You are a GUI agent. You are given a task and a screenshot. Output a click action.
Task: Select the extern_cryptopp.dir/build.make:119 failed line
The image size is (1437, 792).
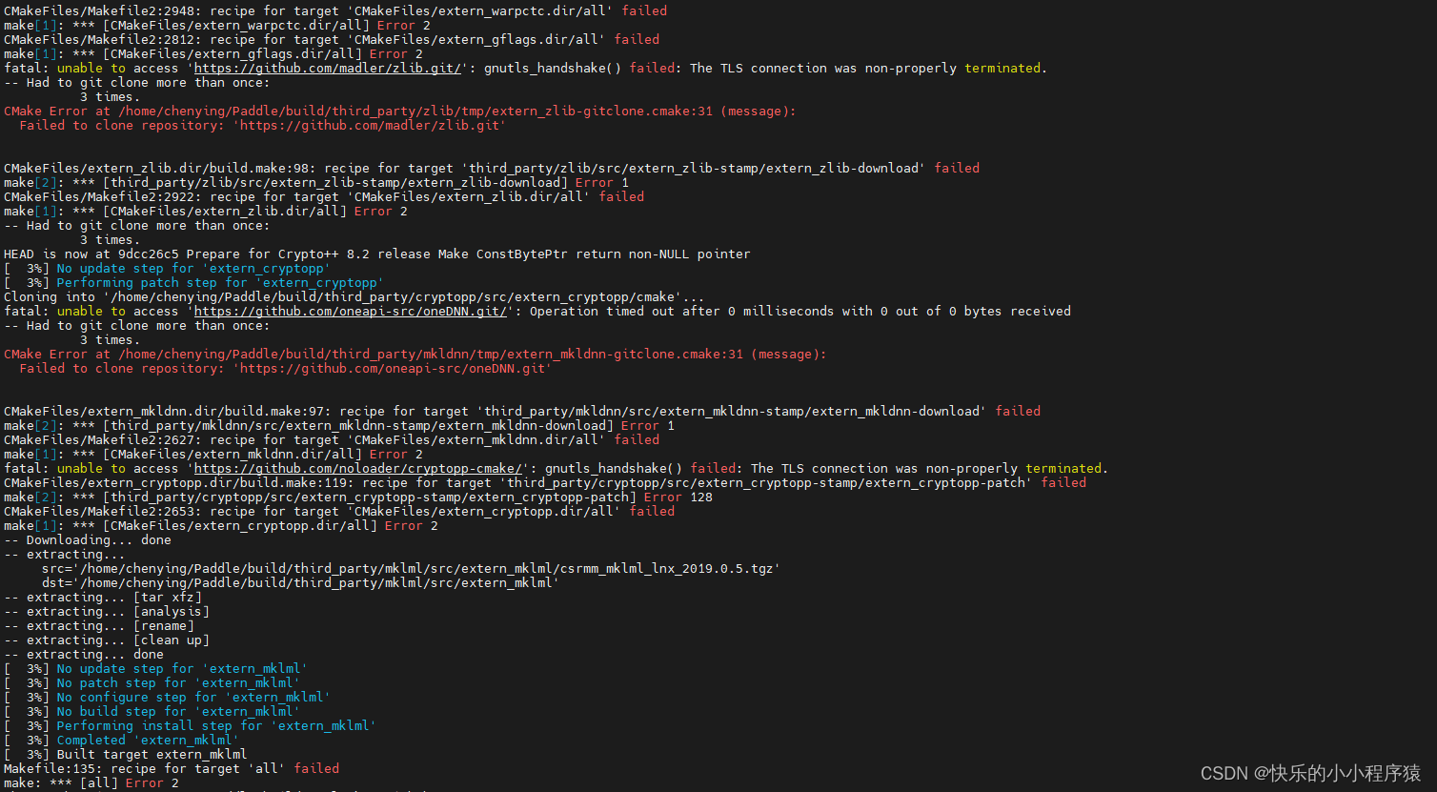(545, 483)
